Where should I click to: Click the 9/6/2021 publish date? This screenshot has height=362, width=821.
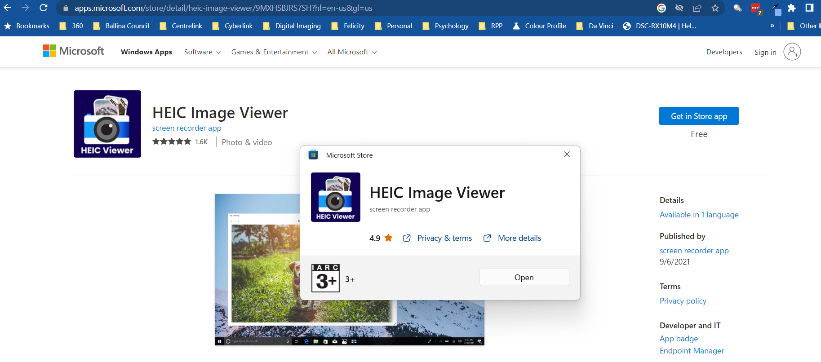[x=675, y=262]
